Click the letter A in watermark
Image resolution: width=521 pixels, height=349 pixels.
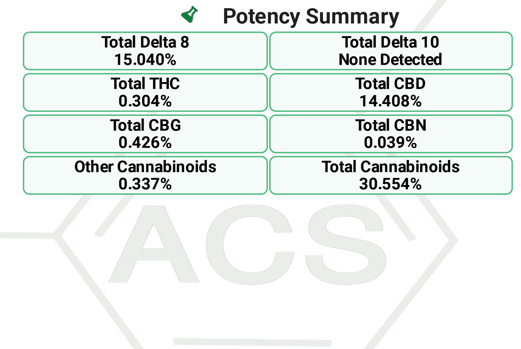154,244
